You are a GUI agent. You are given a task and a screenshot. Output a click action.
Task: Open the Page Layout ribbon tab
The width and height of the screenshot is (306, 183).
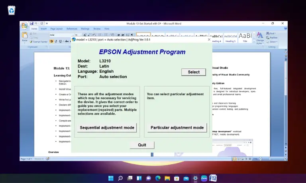coord(56,29)
